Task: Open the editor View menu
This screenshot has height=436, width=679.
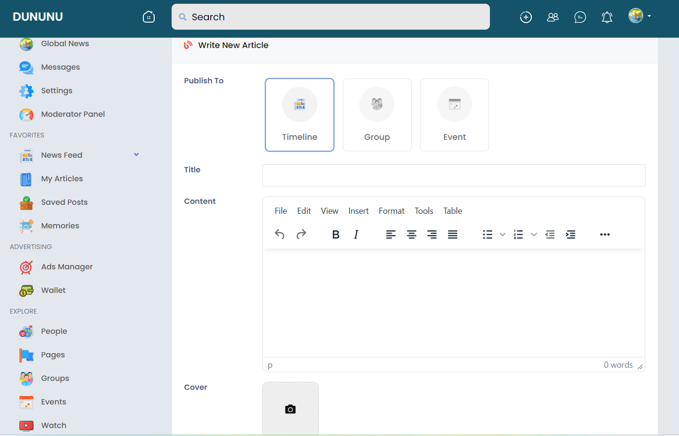Action: click(x=330, y=211)
